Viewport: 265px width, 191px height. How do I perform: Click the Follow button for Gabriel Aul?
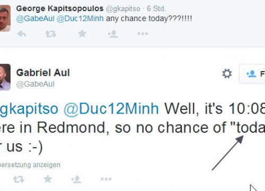[x=252, y=74]
